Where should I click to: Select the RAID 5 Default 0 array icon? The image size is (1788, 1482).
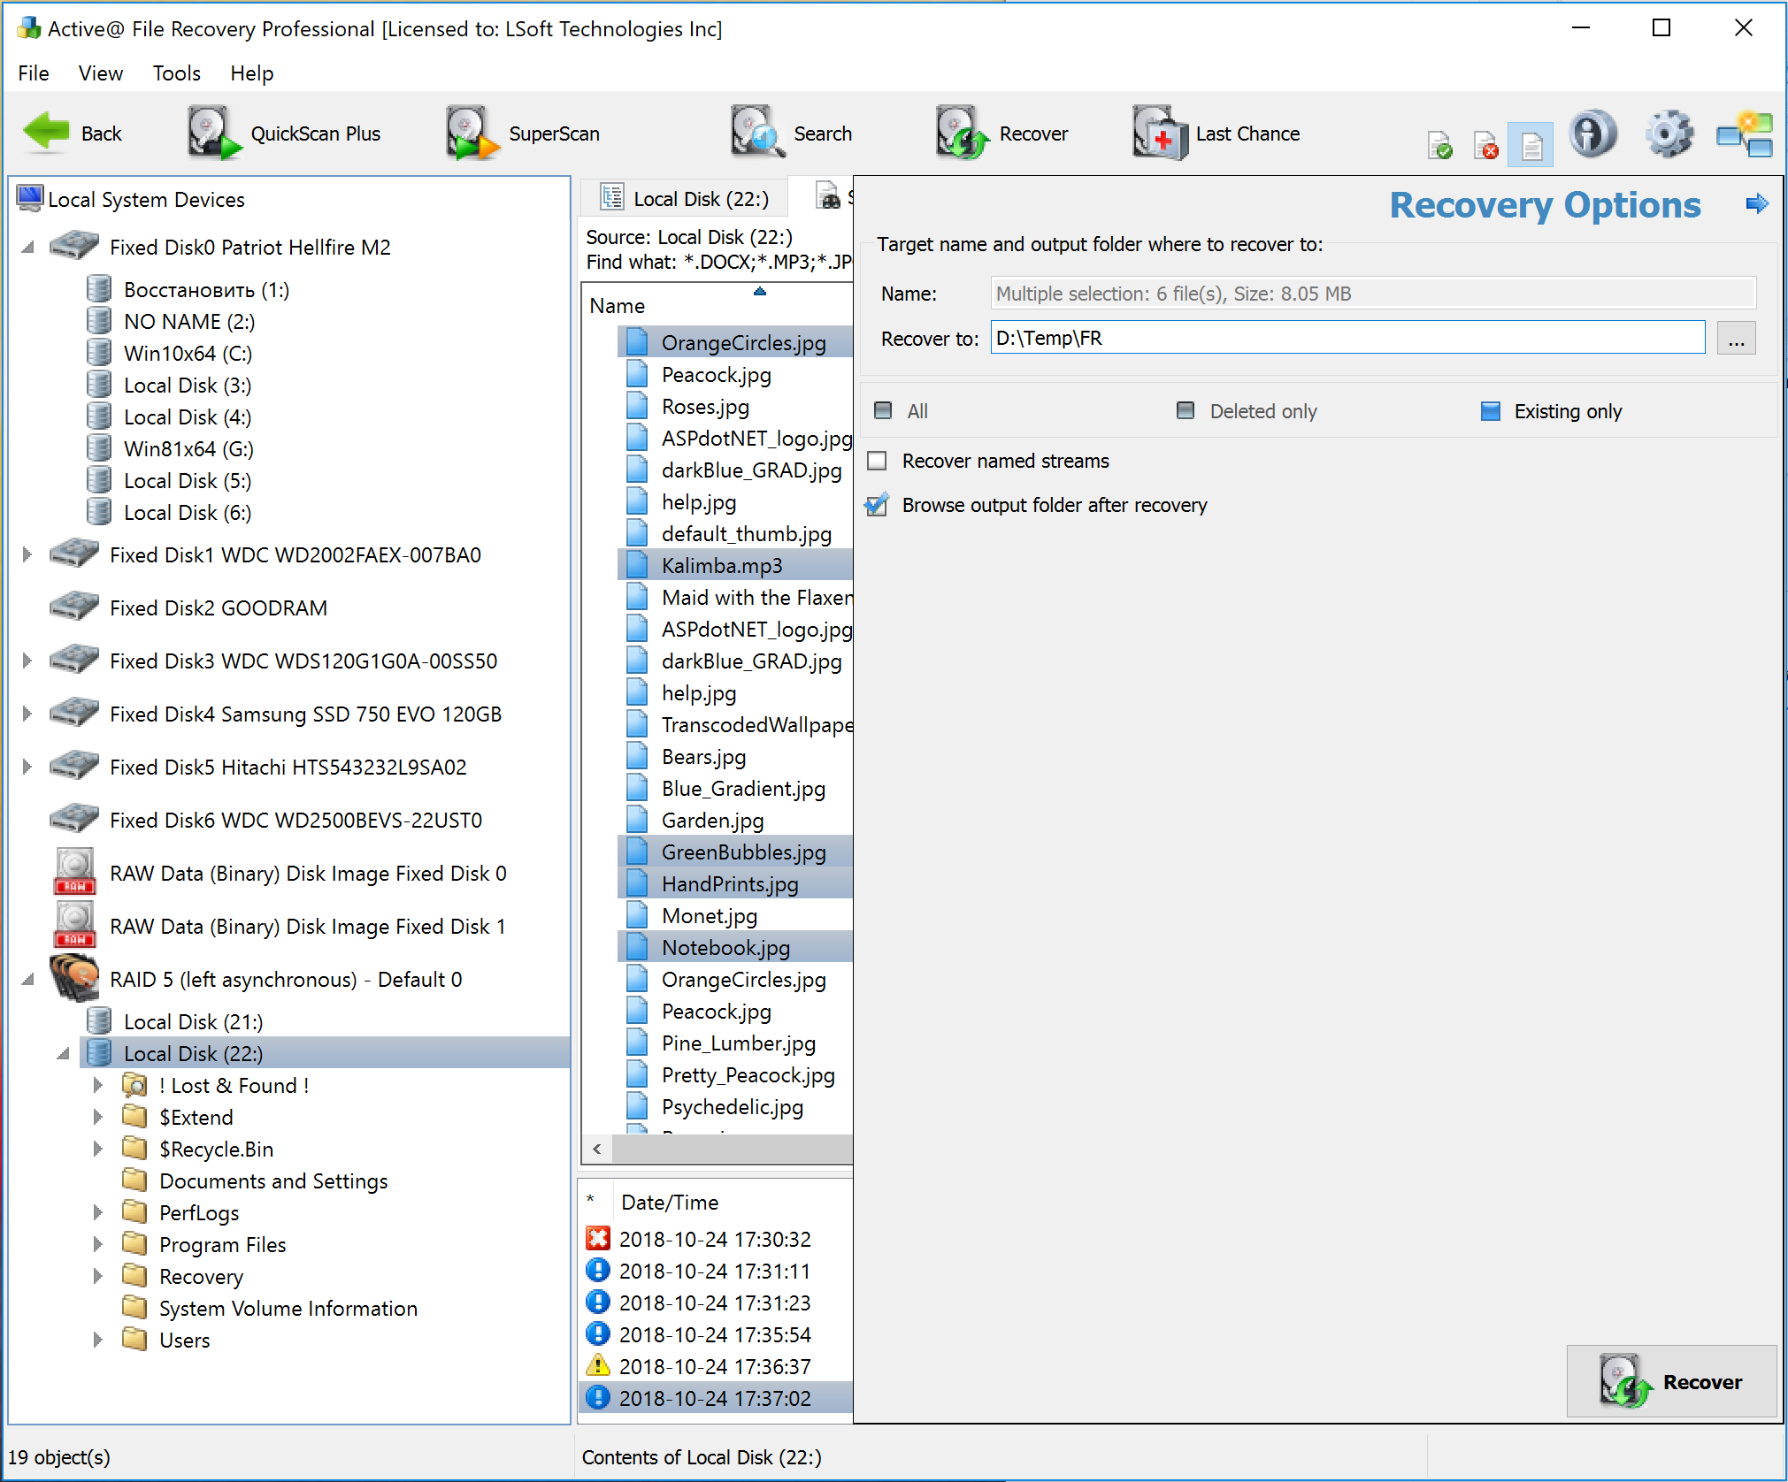tap(75, 978)
